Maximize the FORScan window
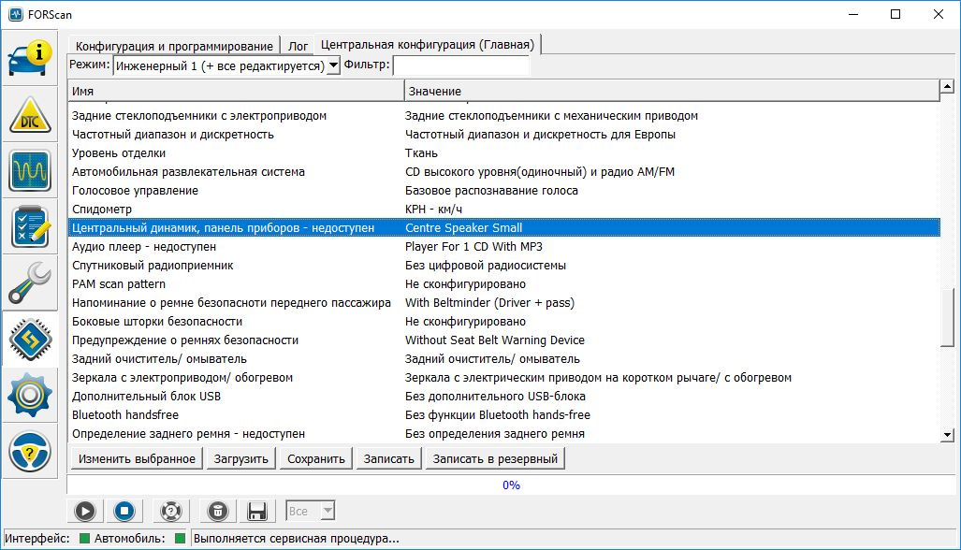 [895, 14]
